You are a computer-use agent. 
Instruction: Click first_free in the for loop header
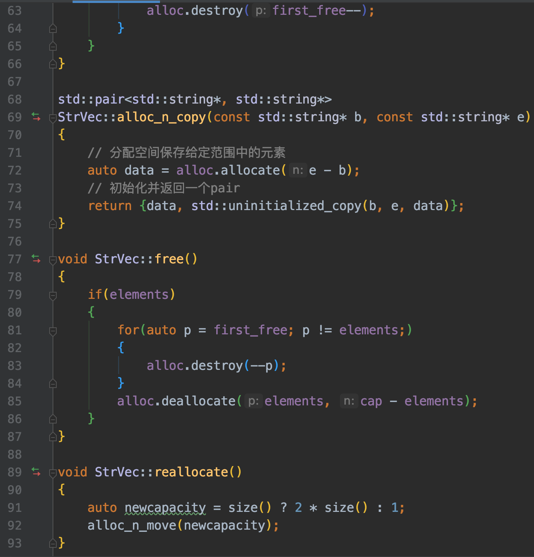point(250,330)
